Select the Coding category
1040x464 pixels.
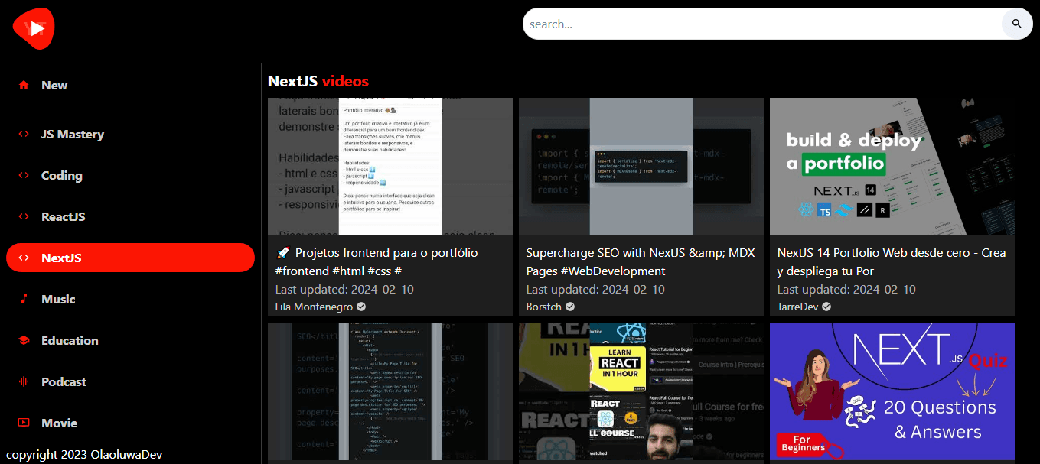[x=61, y=176]
